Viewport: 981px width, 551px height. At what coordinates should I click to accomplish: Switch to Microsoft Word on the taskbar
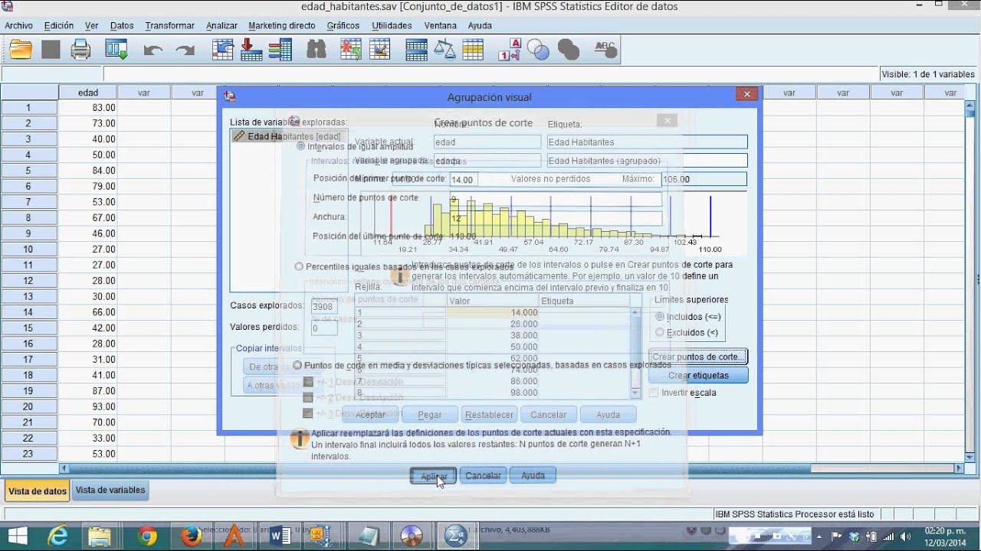click(x=281, y=536)
